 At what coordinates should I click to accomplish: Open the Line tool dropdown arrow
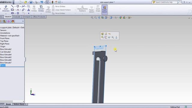pyautogui.click(x=15, y=6)
